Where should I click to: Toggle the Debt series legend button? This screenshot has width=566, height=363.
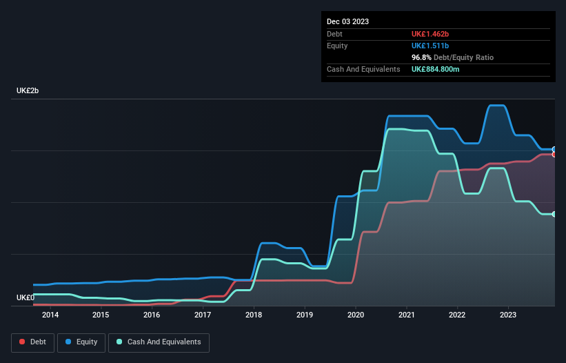[32, 342]
